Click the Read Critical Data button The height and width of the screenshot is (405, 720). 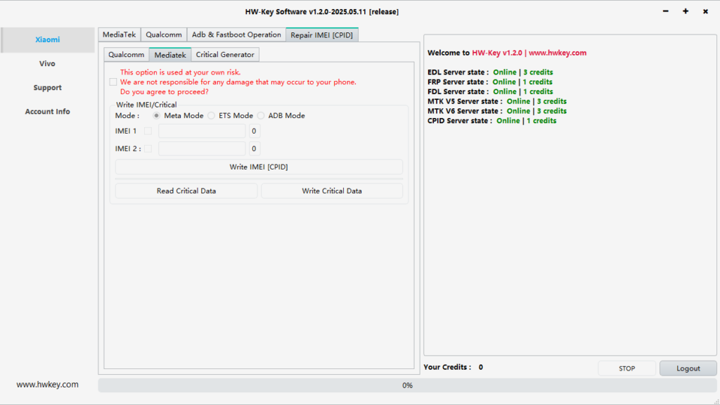pyautogui.click(x=186, y=191)
